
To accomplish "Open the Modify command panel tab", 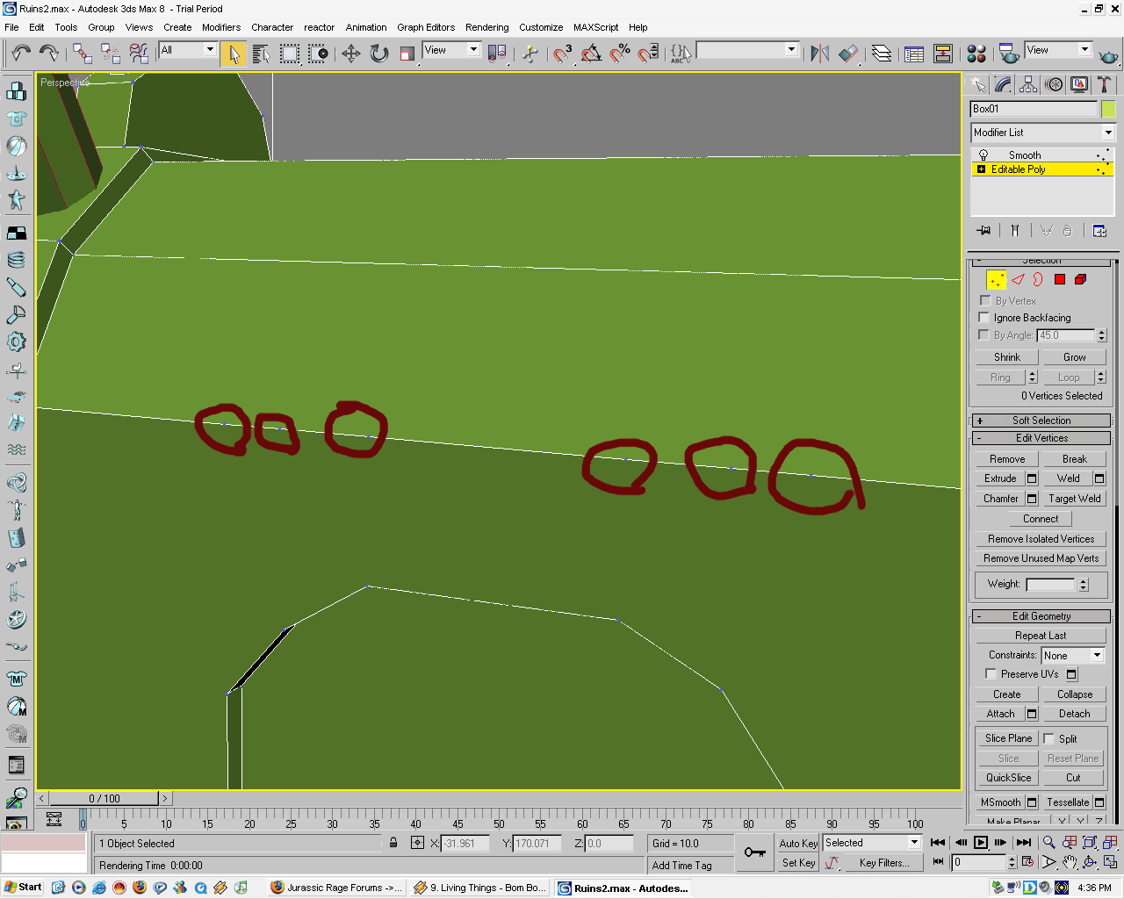I will [1003, 84].
